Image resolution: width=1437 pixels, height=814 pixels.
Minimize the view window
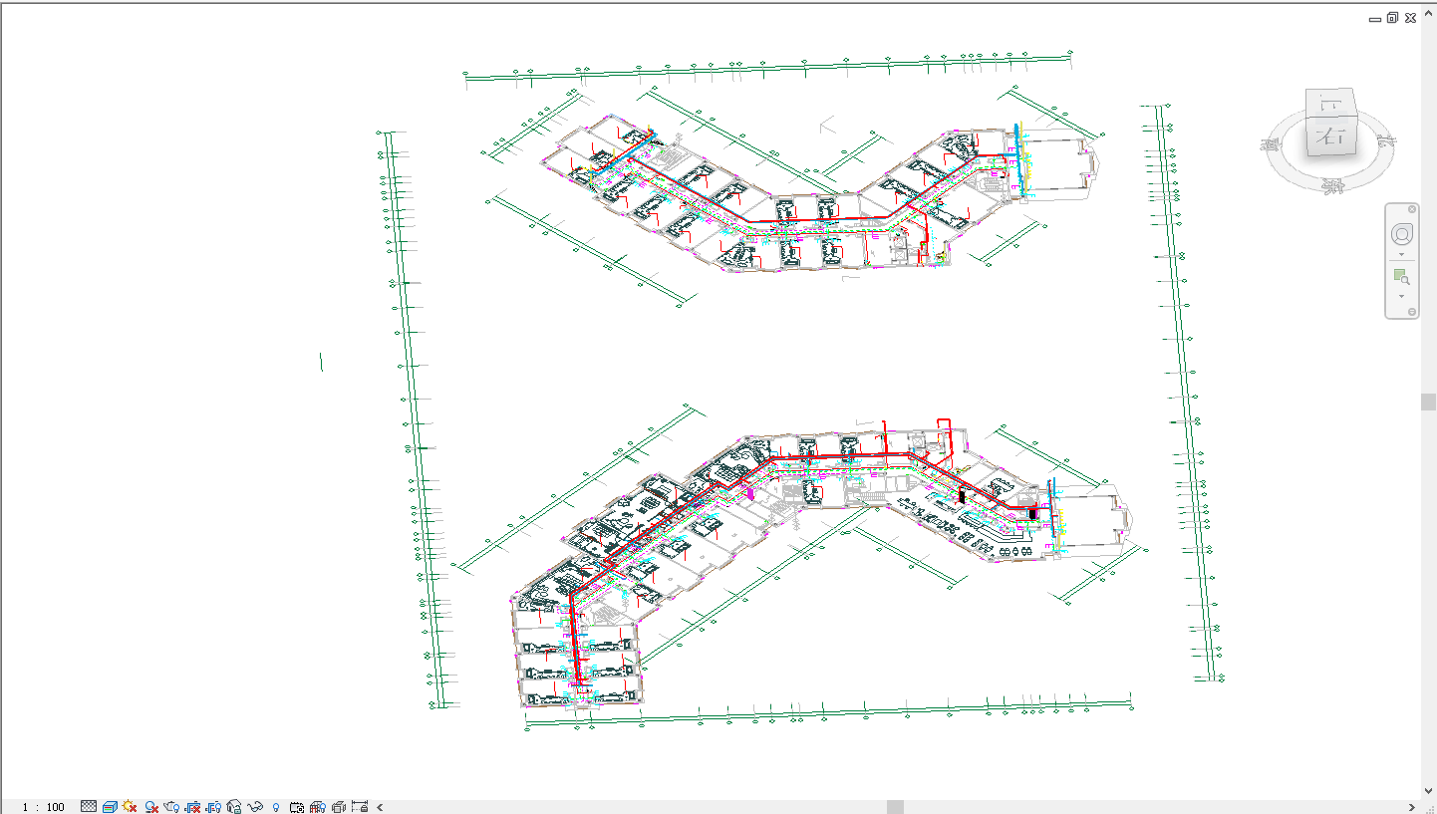pyautogui.click(x=1375, y=20)
